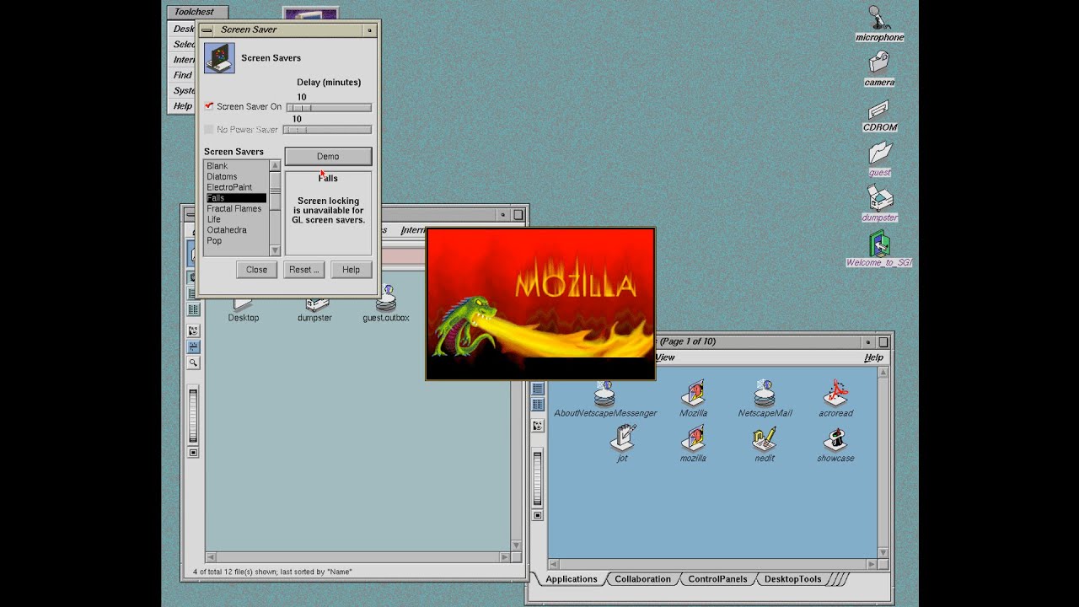Open the View menu in Icon Catalog
This screenshot has height=607, width=1079.
(x=666, y=357)
